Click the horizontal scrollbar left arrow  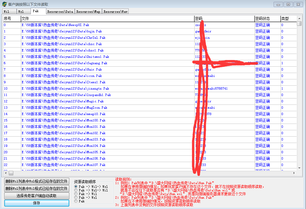(x=6, y=173)
